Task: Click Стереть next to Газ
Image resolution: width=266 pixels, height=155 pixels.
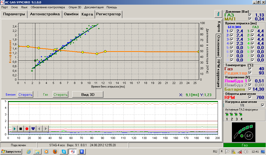Action: pos(60,95)
